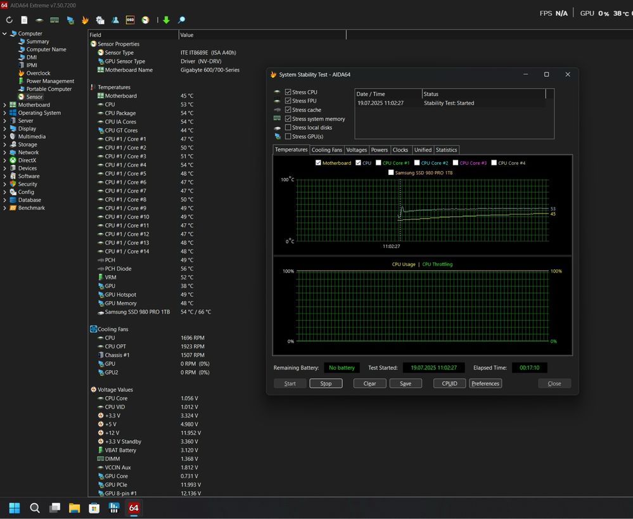Viewport: 633px width, 519px height.
Task: Show Samsung SSD 980 PRO on graph
Action: [x=391, y=172]
